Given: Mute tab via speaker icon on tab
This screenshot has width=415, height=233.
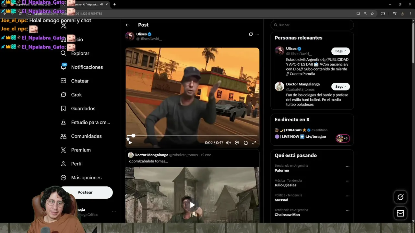Looking at the screenshot, I should [x=102, y=5].
